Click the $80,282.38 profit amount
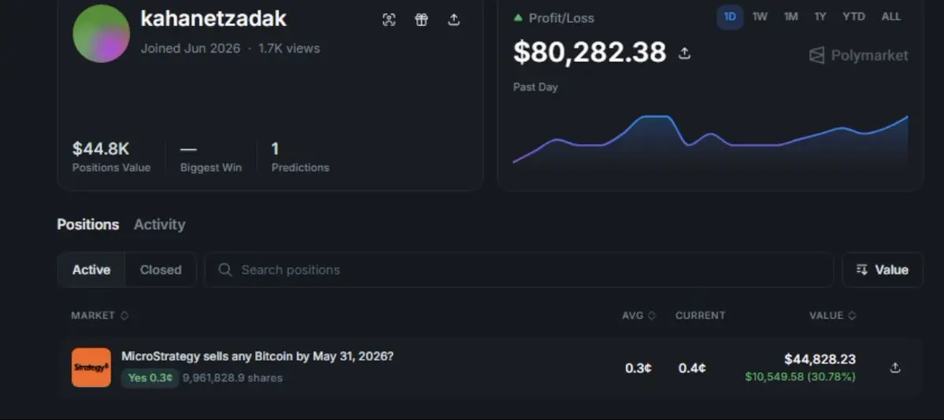The width and height of the screenshot is (944, 420). [590, 53]
